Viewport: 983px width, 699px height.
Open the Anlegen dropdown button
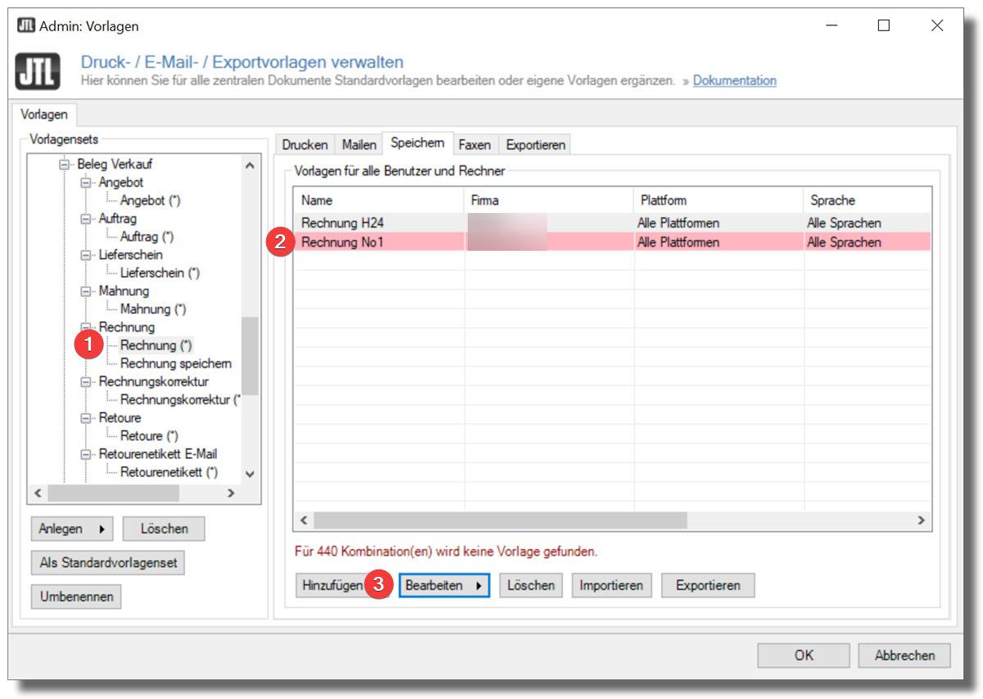coord(72,529)
